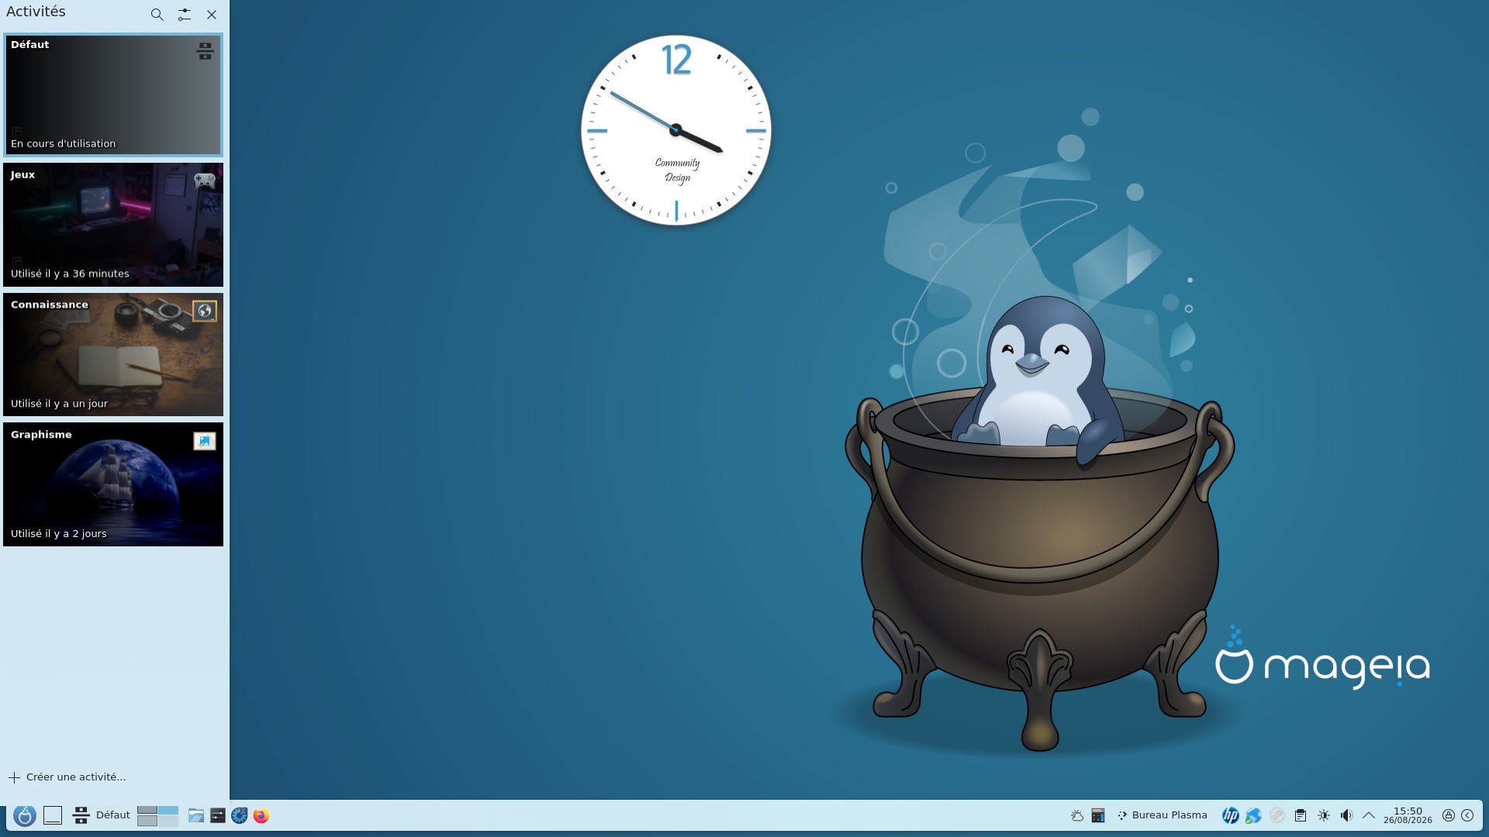Image resolution: width=1489 pixels, height=837 pixels.
Task: Select the highlighted blue desktop in the pager
Action: 168,811
